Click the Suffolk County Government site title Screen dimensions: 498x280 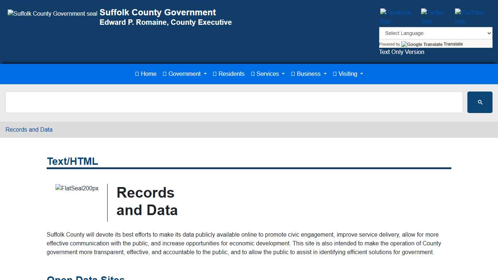tap(157, 12)
